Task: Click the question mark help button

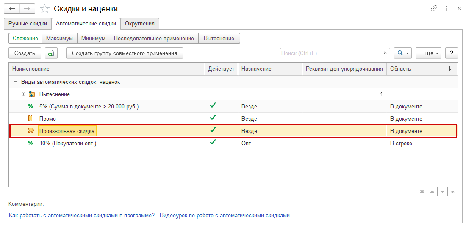Action: (452, 53)
